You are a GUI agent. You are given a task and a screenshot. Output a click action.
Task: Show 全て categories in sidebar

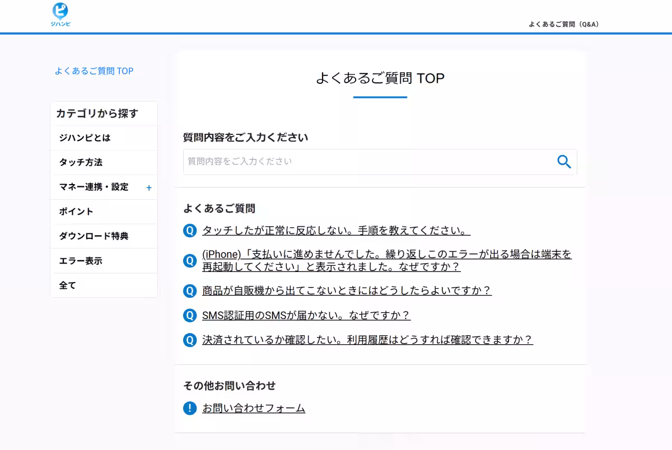pos(67,285)
